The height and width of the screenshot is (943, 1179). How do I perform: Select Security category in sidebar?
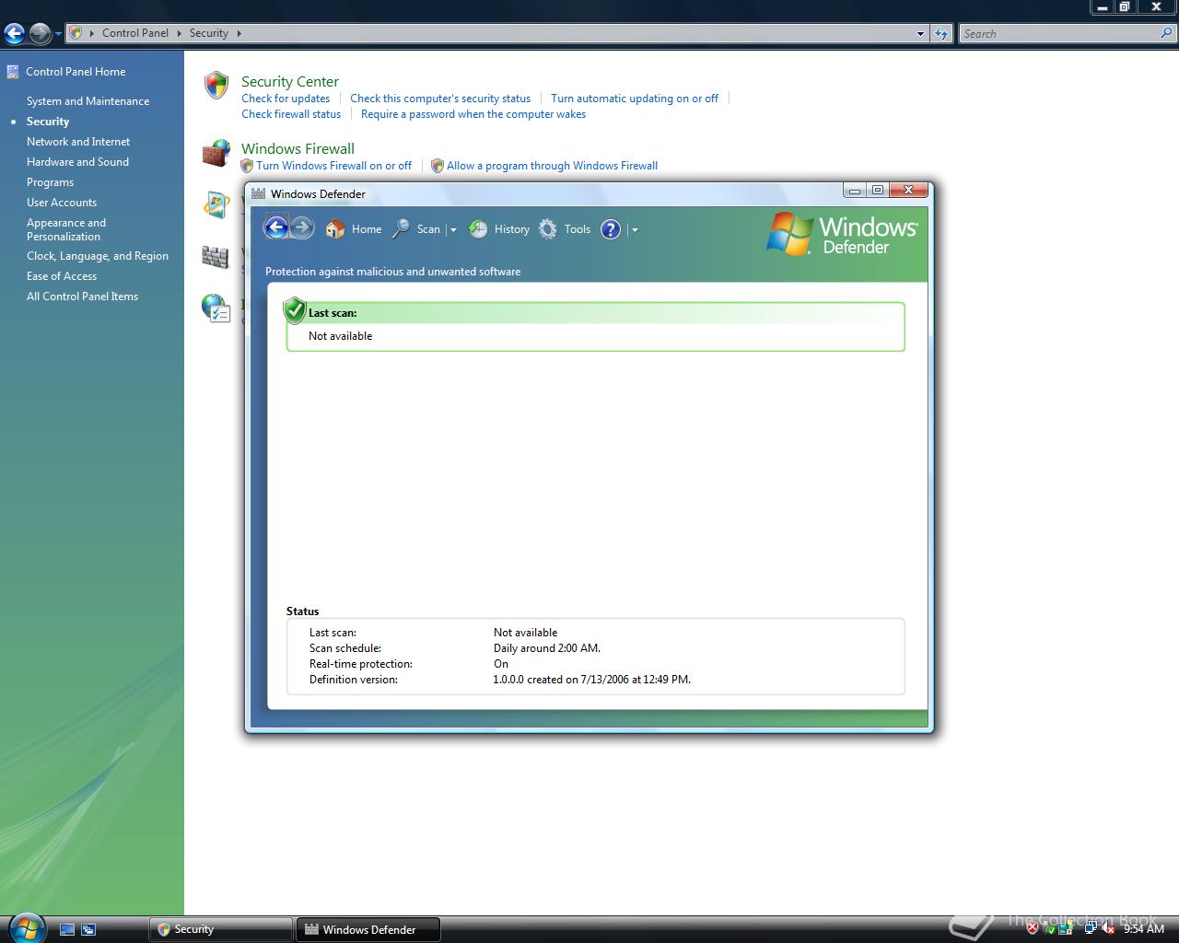coord(48,122)
